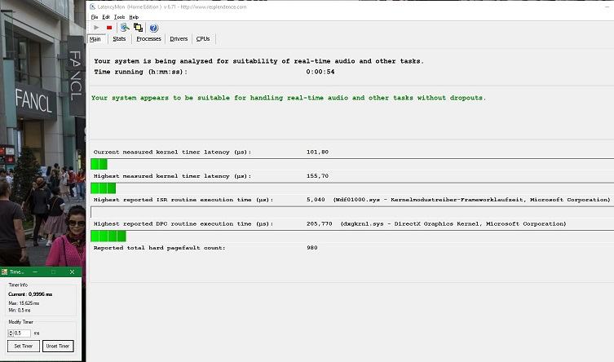Click the Wdf01000.sys driver description text
Image resolution: width=614 pixels, height=362 pixels.
pyautogui.click(x=471, y=200)
